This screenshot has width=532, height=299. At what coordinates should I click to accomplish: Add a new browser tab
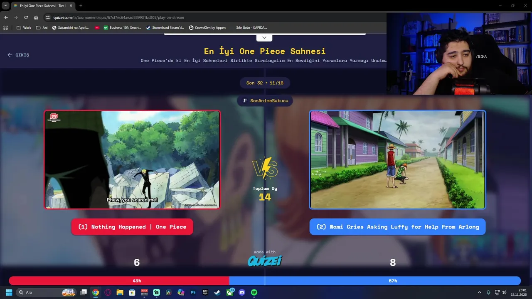point(81,5)
